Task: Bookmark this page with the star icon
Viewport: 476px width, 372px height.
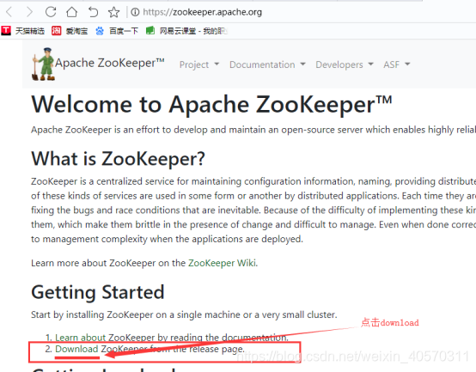Action: pos(113,12)
